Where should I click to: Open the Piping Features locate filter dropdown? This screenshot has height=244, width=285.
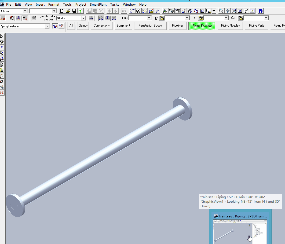click(47, 26)
